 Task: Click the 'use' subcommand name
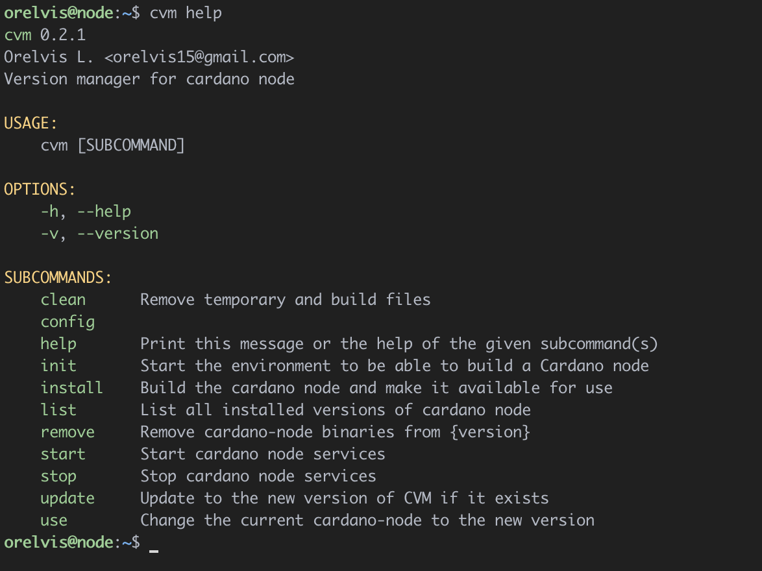(x=54, y=520)
